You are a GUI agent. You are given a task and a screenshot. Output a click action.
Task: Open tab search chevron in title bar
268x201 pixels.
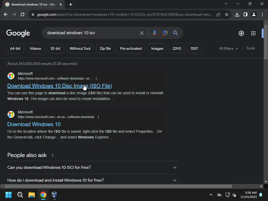click(226, 4)
